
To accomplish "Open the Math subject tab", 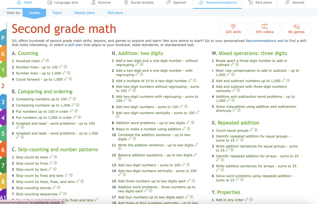I will tap(24, 2).
